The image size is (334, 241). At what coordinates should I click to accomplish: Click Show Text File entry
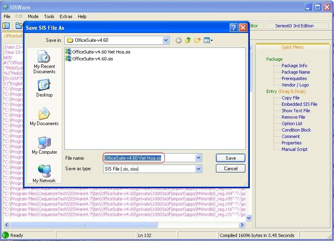point(296,111)
